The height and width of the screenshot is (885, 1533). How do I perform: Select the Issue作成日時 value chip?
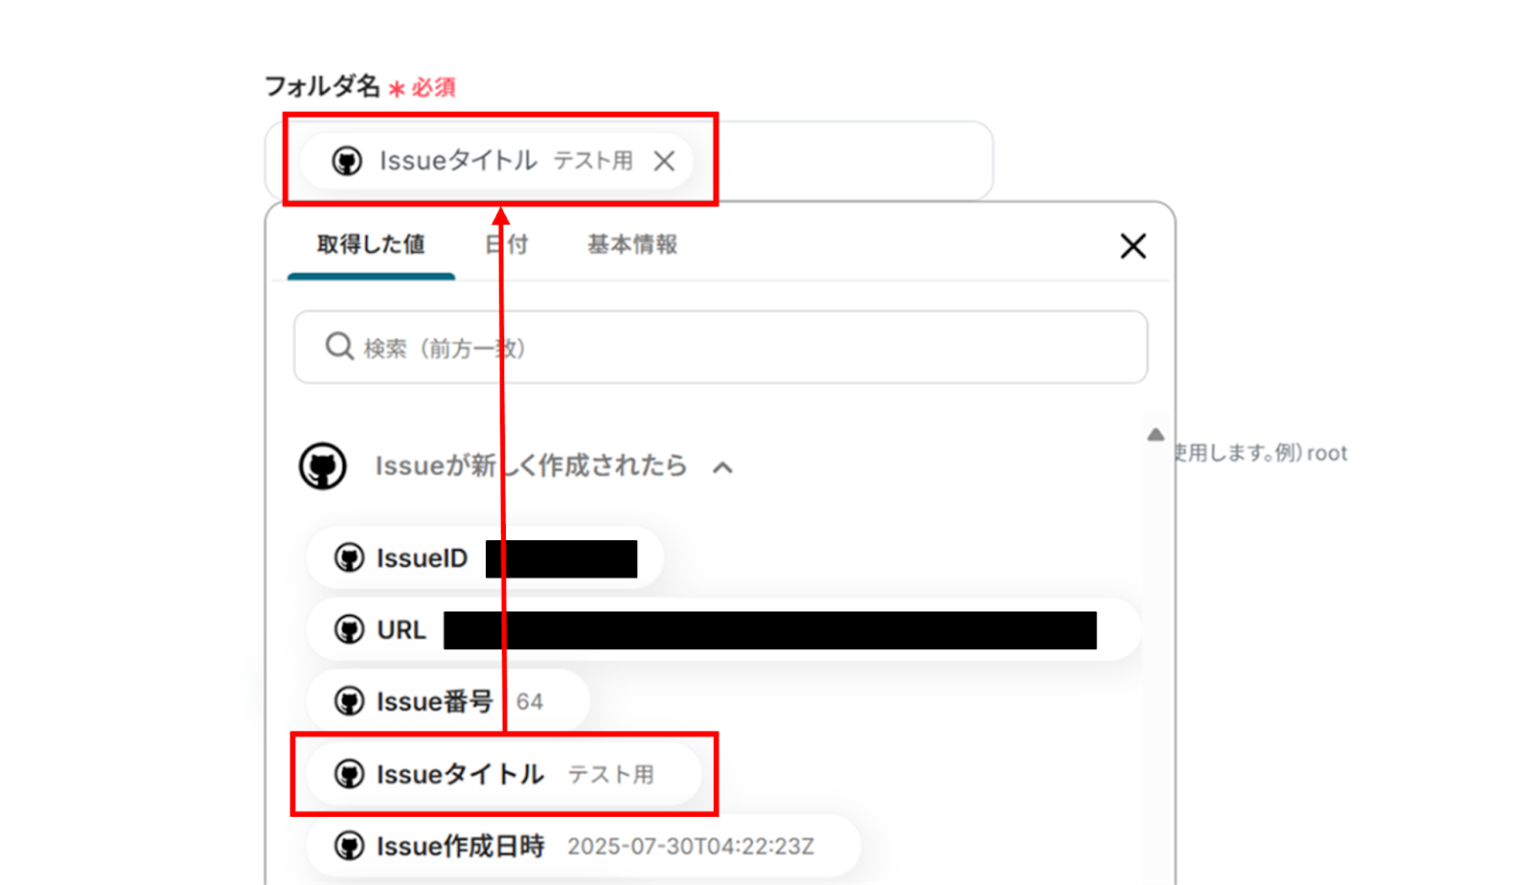pos(583,846)
